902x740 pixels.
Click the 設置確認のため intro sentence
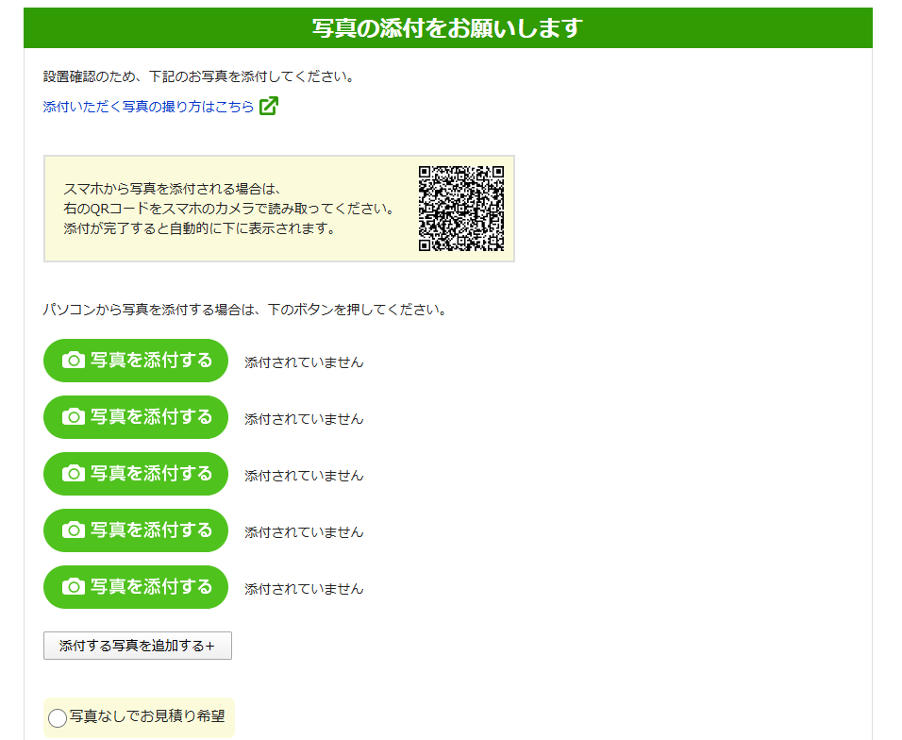[199, 76]
